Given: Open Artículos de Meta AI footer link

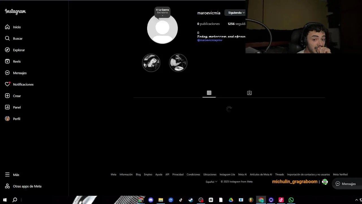Looking at the screenshot, I should [x=261, y=175].
